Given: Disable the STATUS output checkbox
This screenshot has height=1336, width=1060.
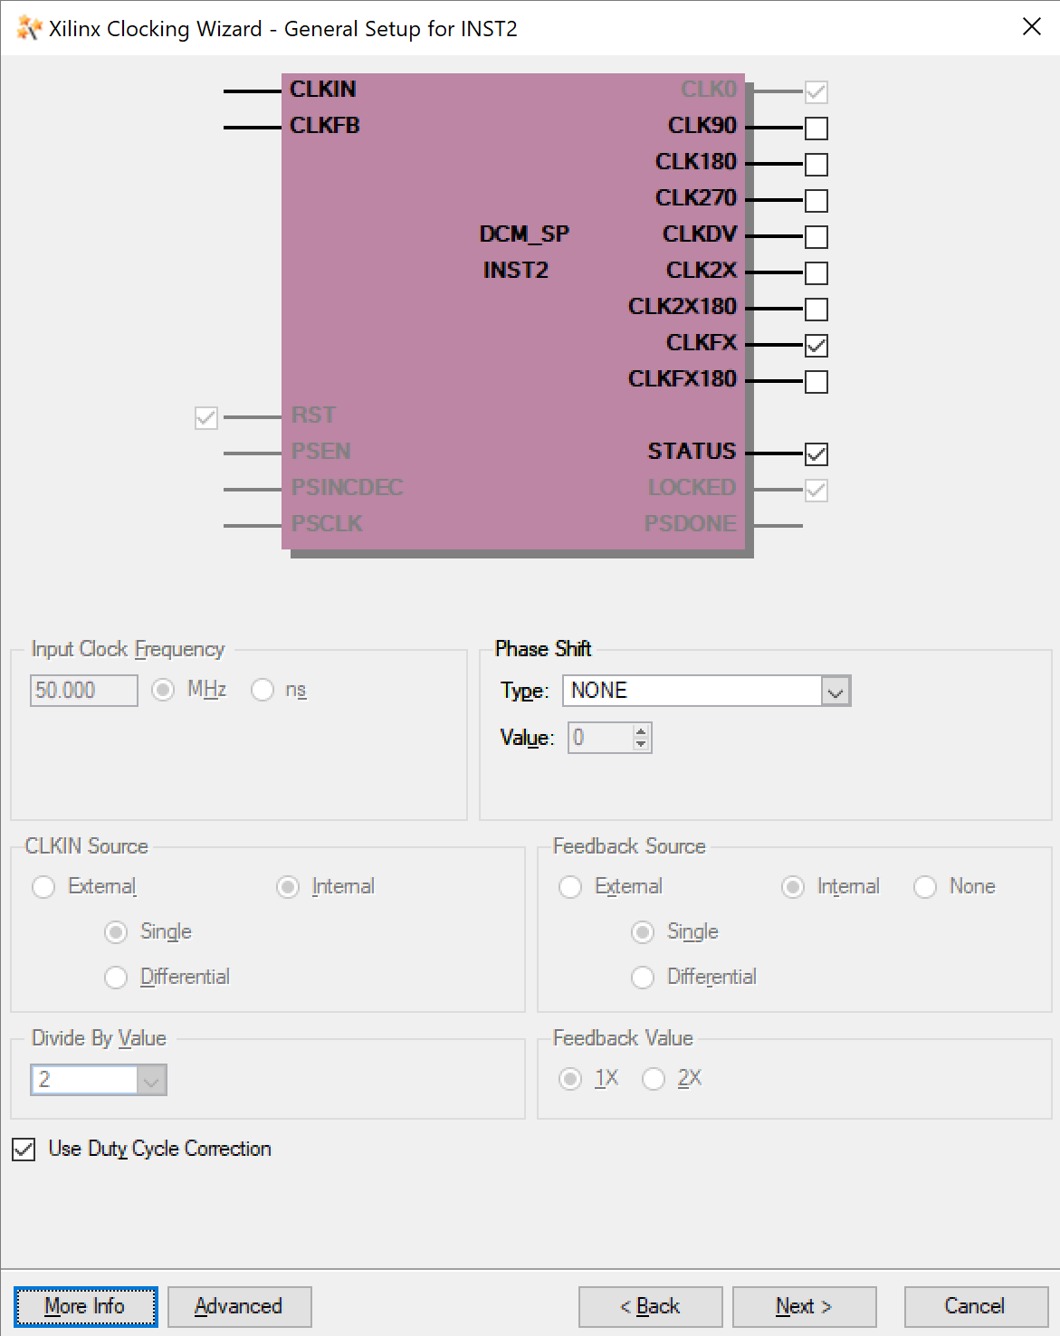Looking at the screenshot, I should point(816,454).
